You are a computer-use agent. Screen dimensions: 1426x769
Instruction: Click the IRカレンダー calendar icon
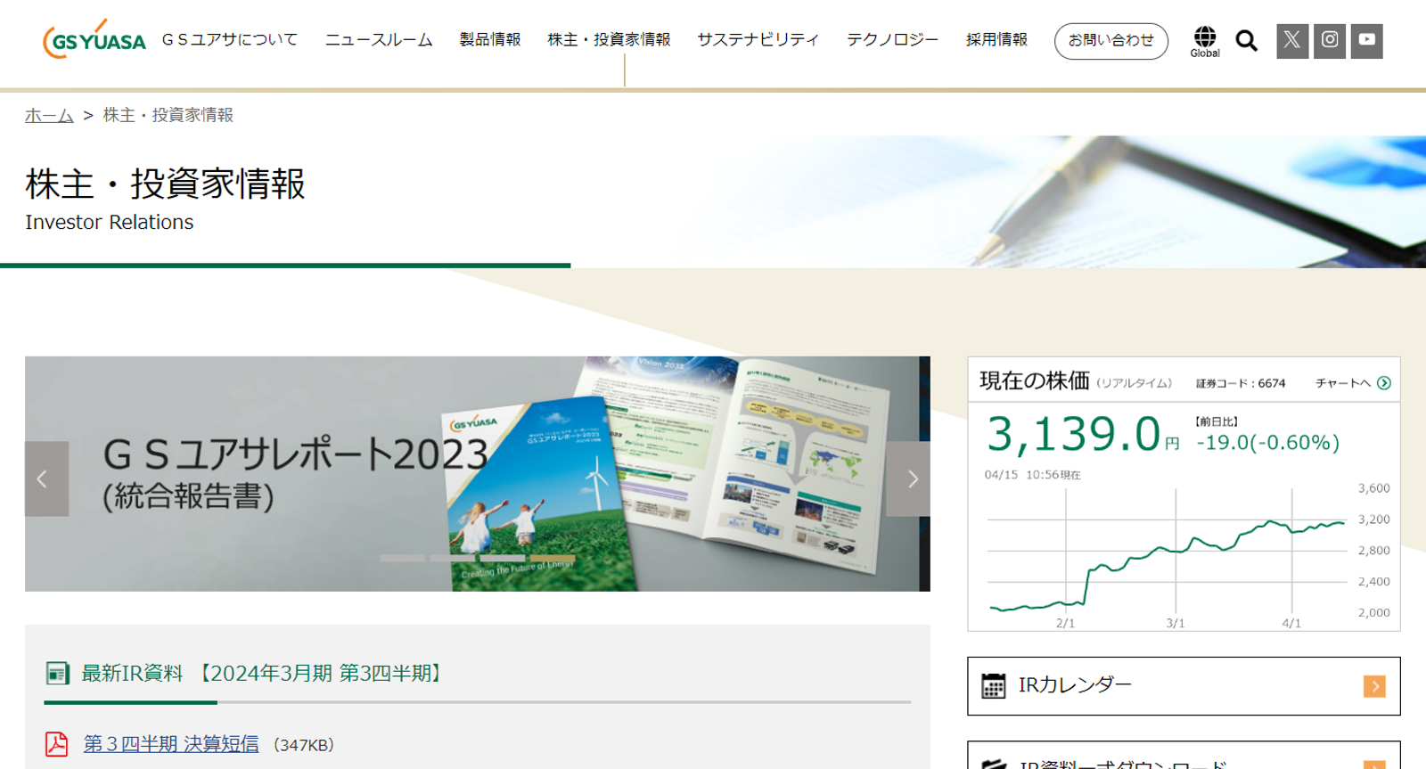993,686
